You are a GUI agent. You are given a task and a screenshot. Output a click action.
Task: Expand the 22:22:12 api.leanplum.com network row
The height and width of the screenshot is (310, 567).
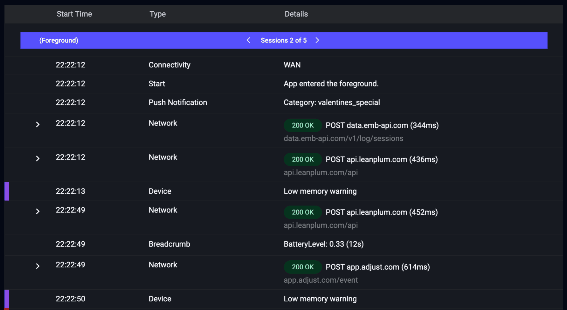(x=37, y=159)
